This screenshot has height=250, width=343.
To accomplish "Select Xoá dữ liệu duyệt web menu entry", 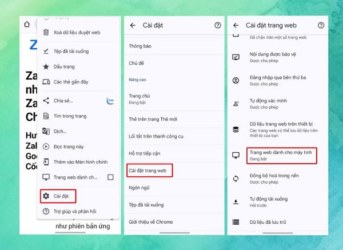I will click(x=78, y=33).
